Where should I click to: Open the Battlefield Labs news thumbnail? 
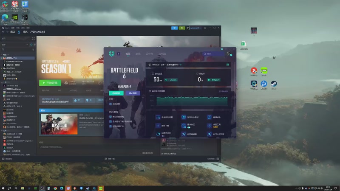[59, 124]
